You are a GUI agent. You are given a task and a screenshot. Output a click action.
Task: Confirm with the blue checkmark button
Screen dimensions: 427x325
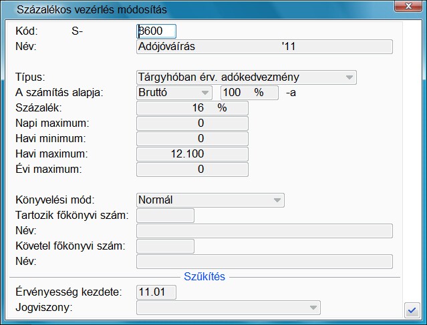(x=412, y=310)
